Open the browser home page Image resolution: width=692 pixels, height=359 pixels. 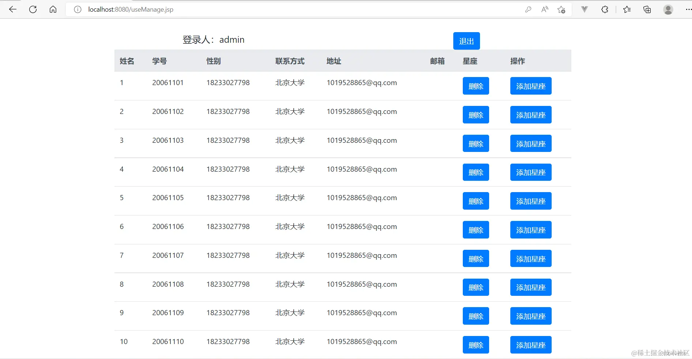53,9
